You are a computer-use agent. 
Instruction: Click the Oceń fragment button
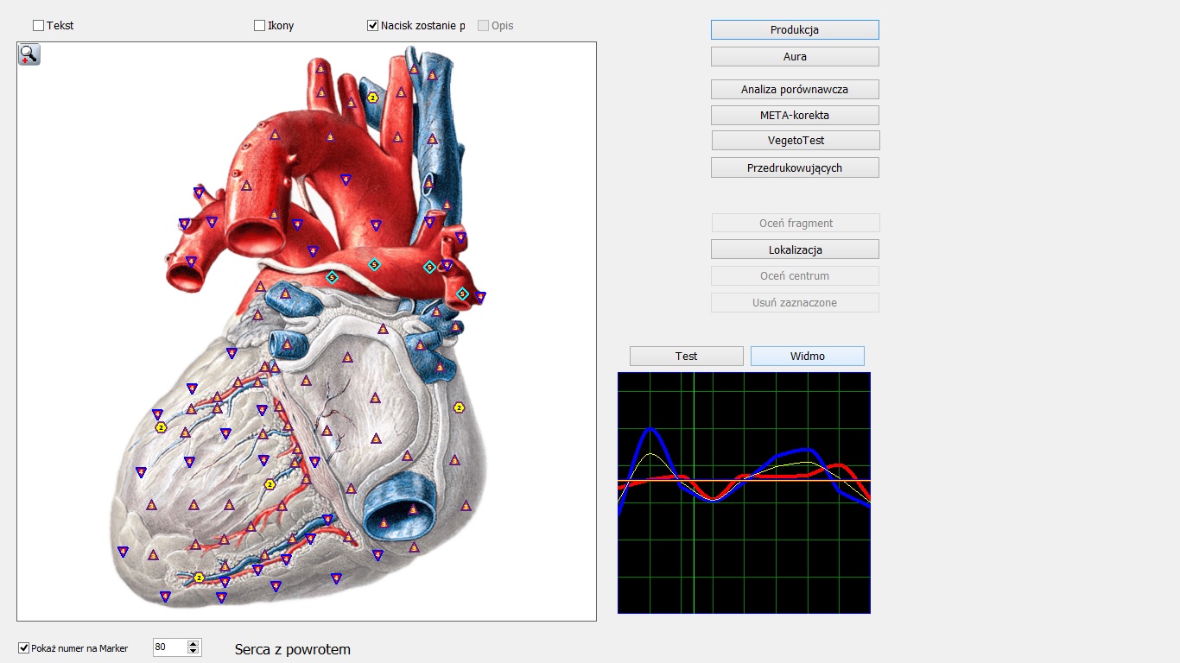(x=795, y=223)
